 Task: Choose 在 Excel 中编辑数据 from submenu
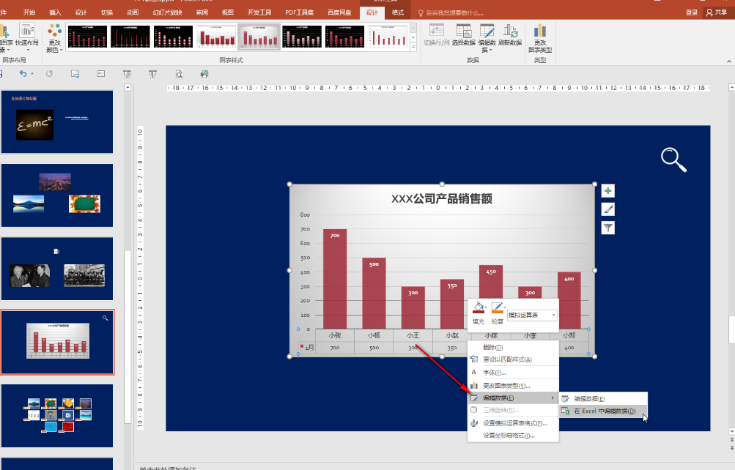point(604,411)
